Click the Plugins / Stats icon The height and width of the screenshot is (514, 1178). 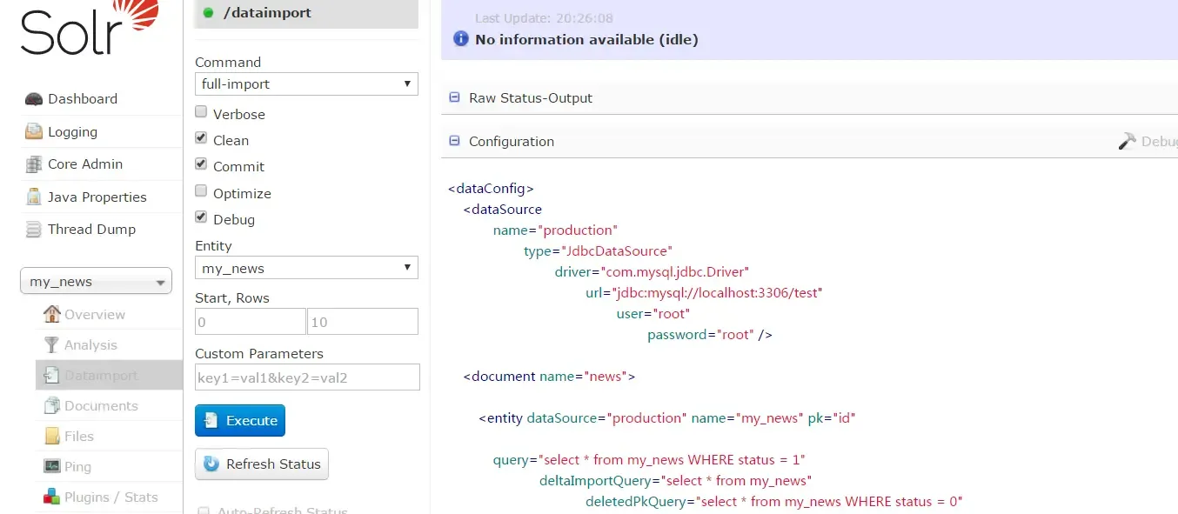click(x=51, y=497)
